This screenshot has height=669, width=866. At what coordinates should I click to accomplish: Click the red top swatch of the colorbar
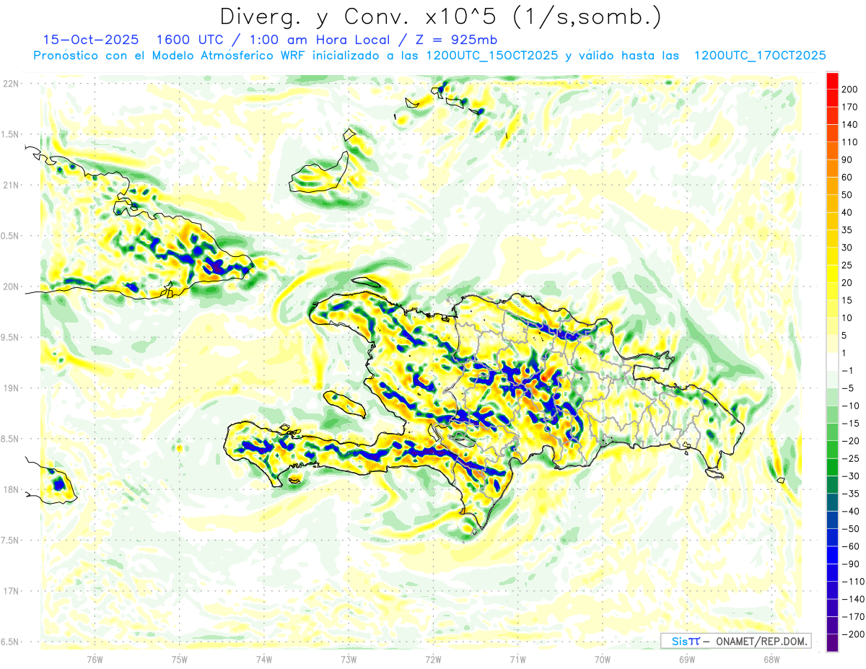click(832, 81)
